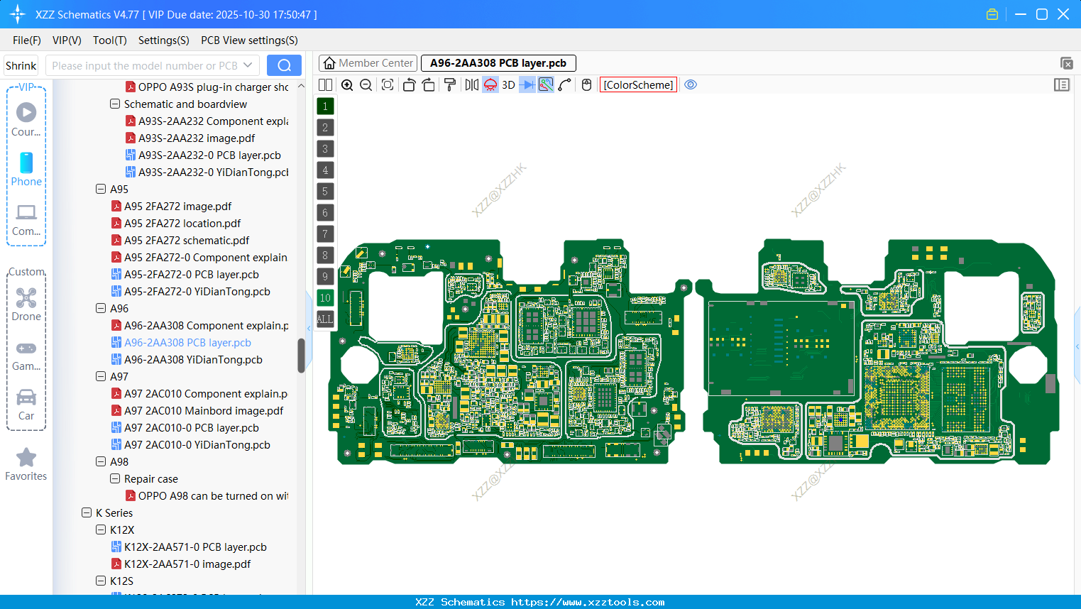This screenshot has height=609, width=1081.
Task: Switch board display to 3D mode
Action: click(x=508, y=84)
